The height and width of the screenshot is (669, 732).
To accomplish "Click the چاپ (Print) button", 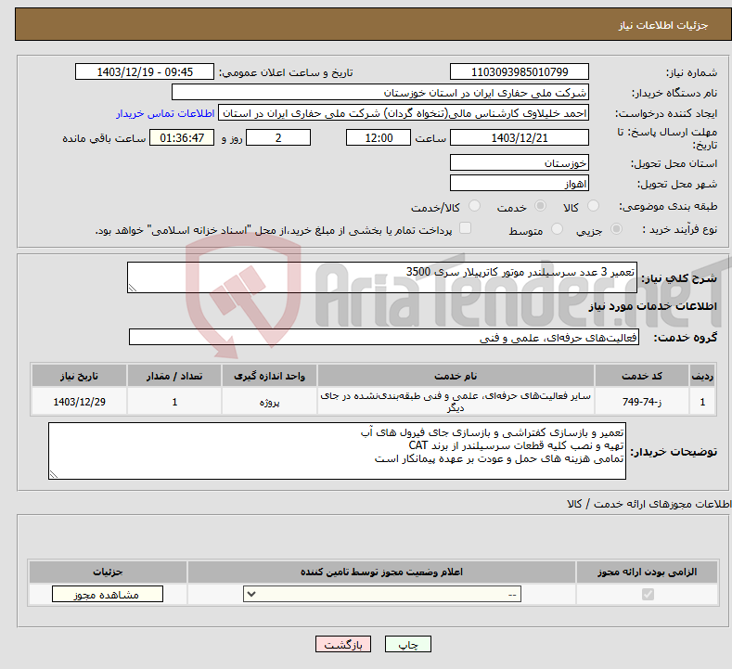I will [407, 645].
